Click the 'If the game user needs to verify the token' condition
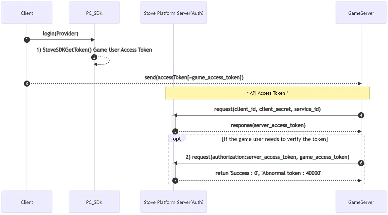The width and height of the screenshot is (388, 215). [x=275, y=139]
